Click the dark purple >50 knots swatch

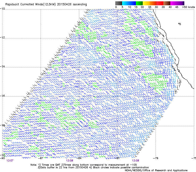coord(184,3)
